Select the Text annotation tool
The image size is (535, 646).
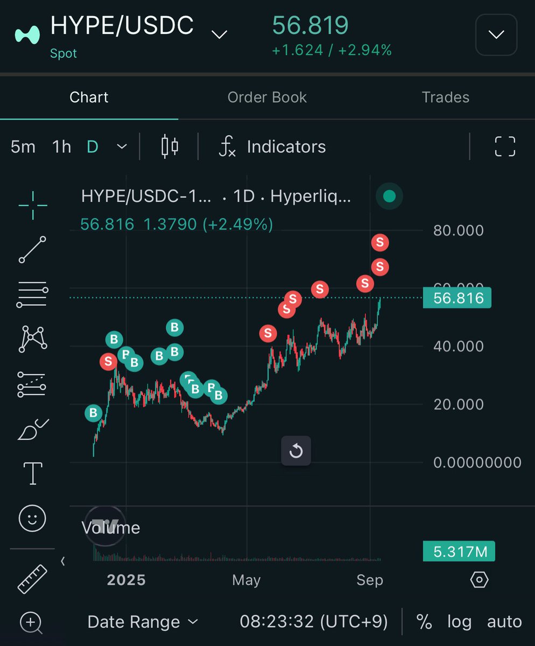coord(33,473)
